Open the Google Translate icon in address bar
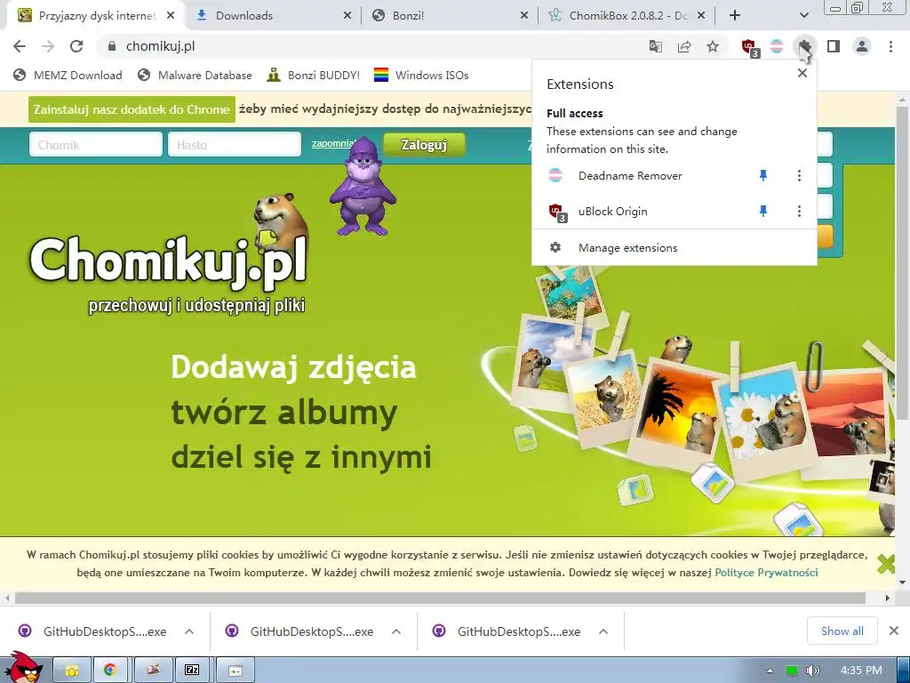The width and height of the screenshot is (910, 683). [655, 46]
